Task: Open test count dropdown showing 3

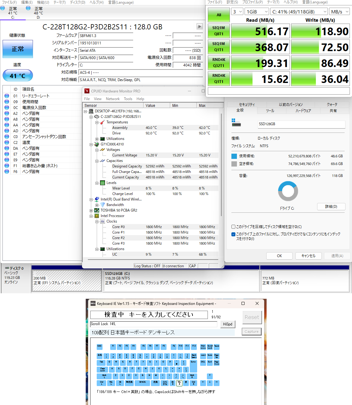Action: pyautogui.click(x=238, y=12)
